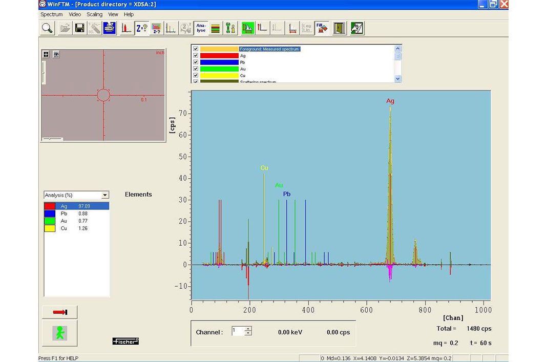The width and height of the screenshot is (547, 362).
Task: Click the green walking-figure start button
Action: (59, 333)
